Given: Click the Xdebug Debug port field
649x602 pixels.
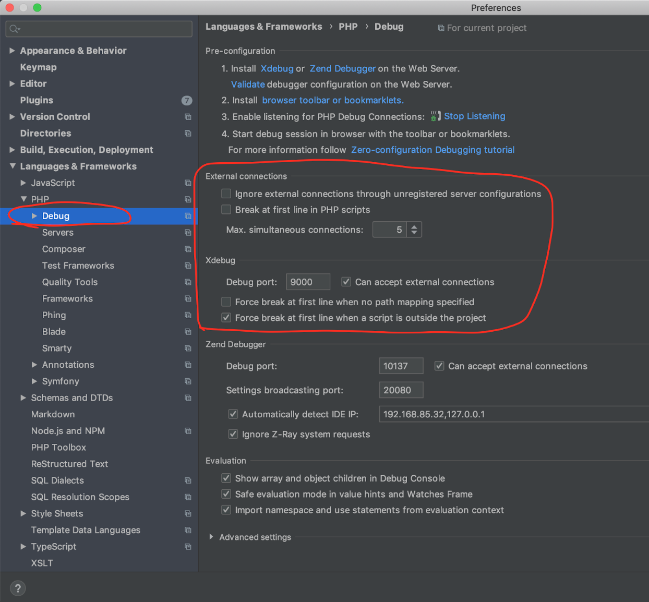Looking at the screenshot, I should pos(308,282).
